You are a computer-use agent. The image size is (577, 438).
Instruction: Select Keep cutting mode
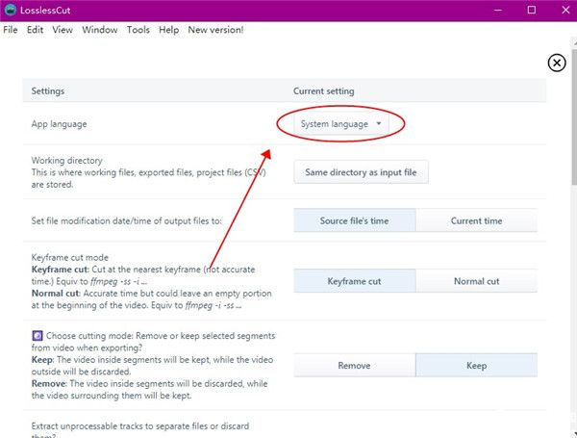click(477, 366)
